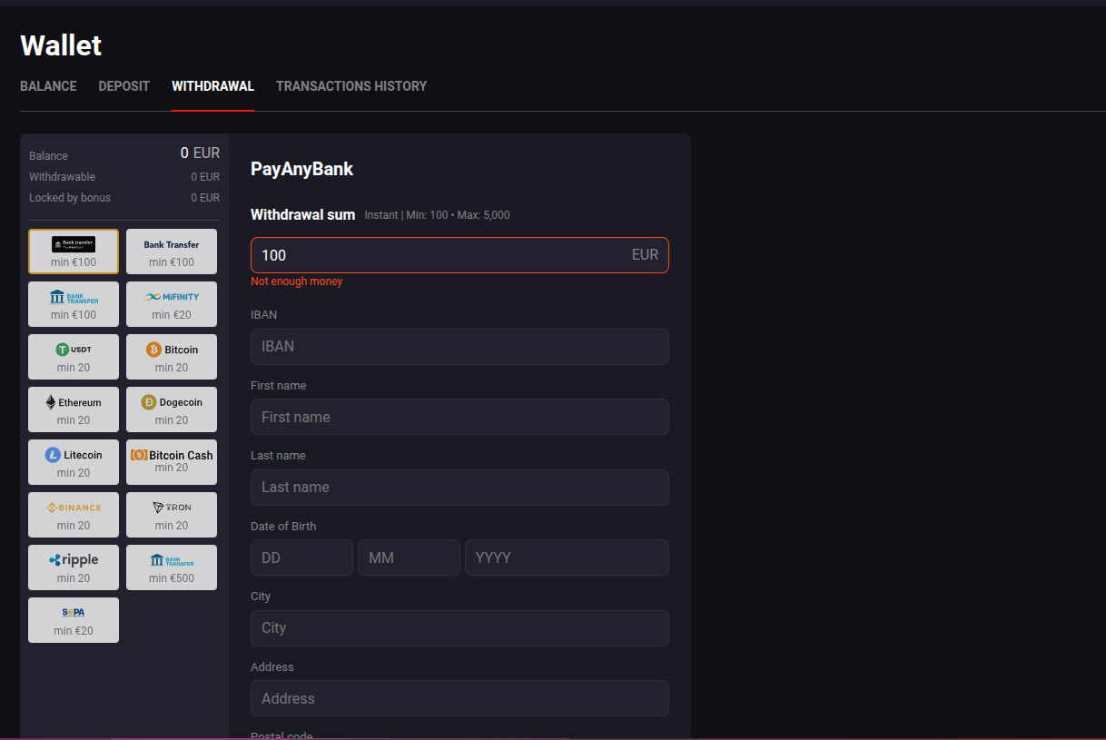1106x740 pixels.
Task: Click the First name field
Action: [x=459, y=417]
